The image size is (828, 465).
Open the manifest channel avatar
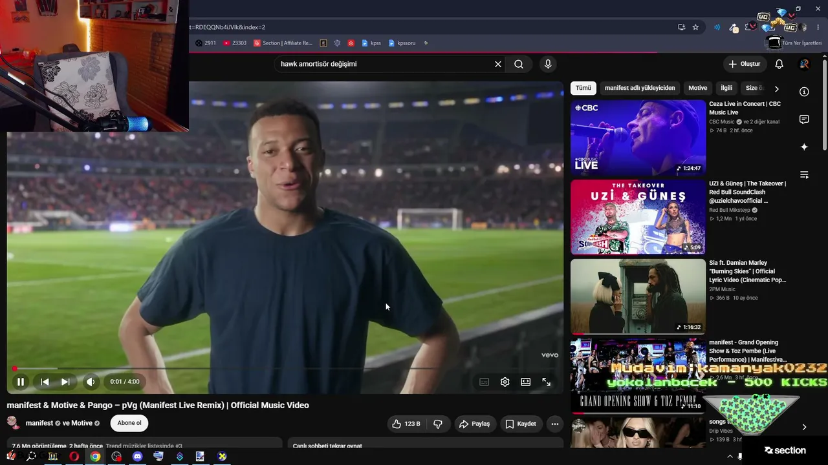tap(14, 423)
